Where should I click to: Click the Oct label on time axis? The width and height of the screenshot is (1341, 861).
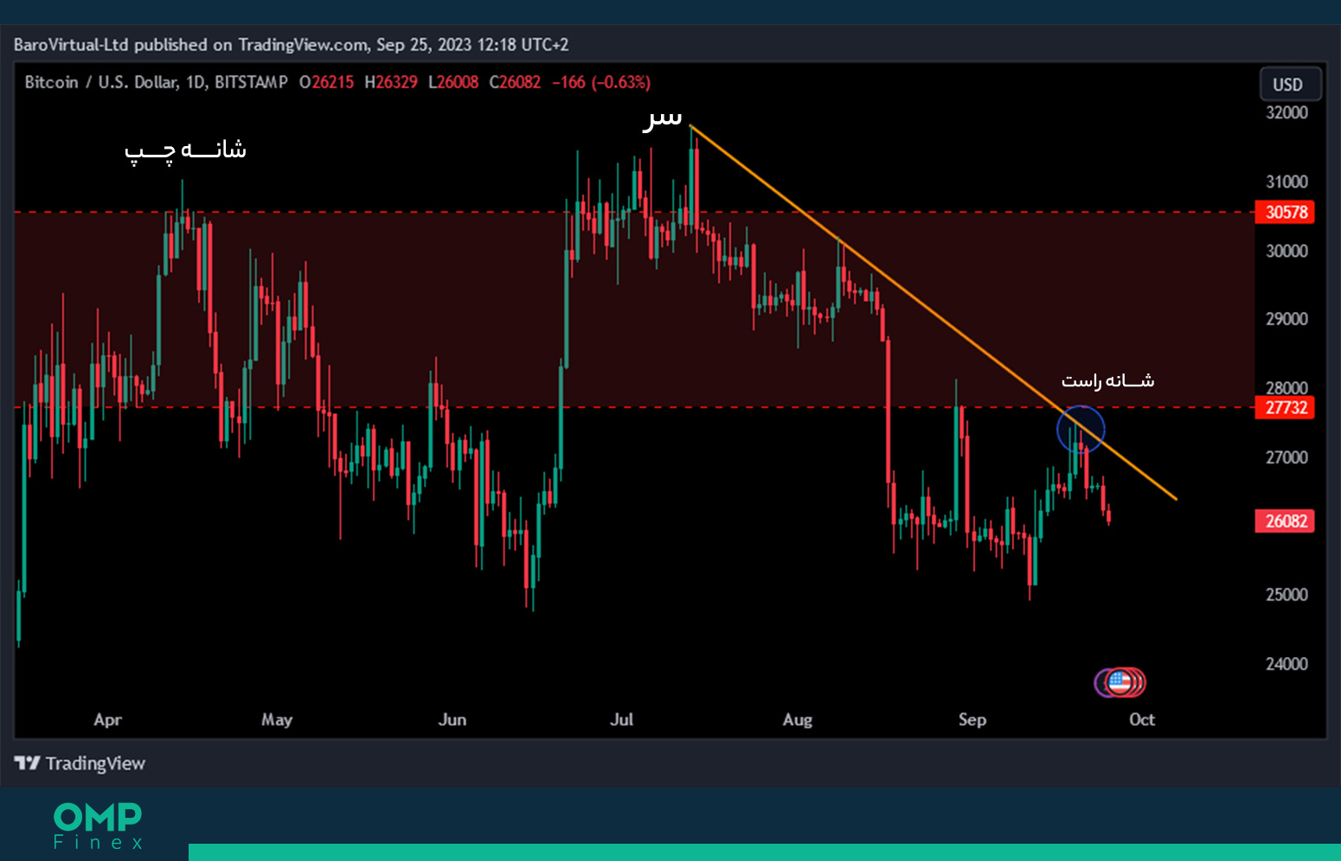(x=1142, y=719)
